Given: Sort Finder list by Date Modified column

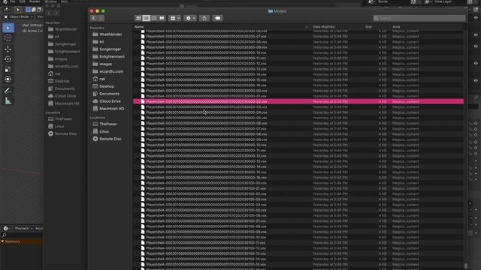Looking at the screenshot, I should pos(324,27).
